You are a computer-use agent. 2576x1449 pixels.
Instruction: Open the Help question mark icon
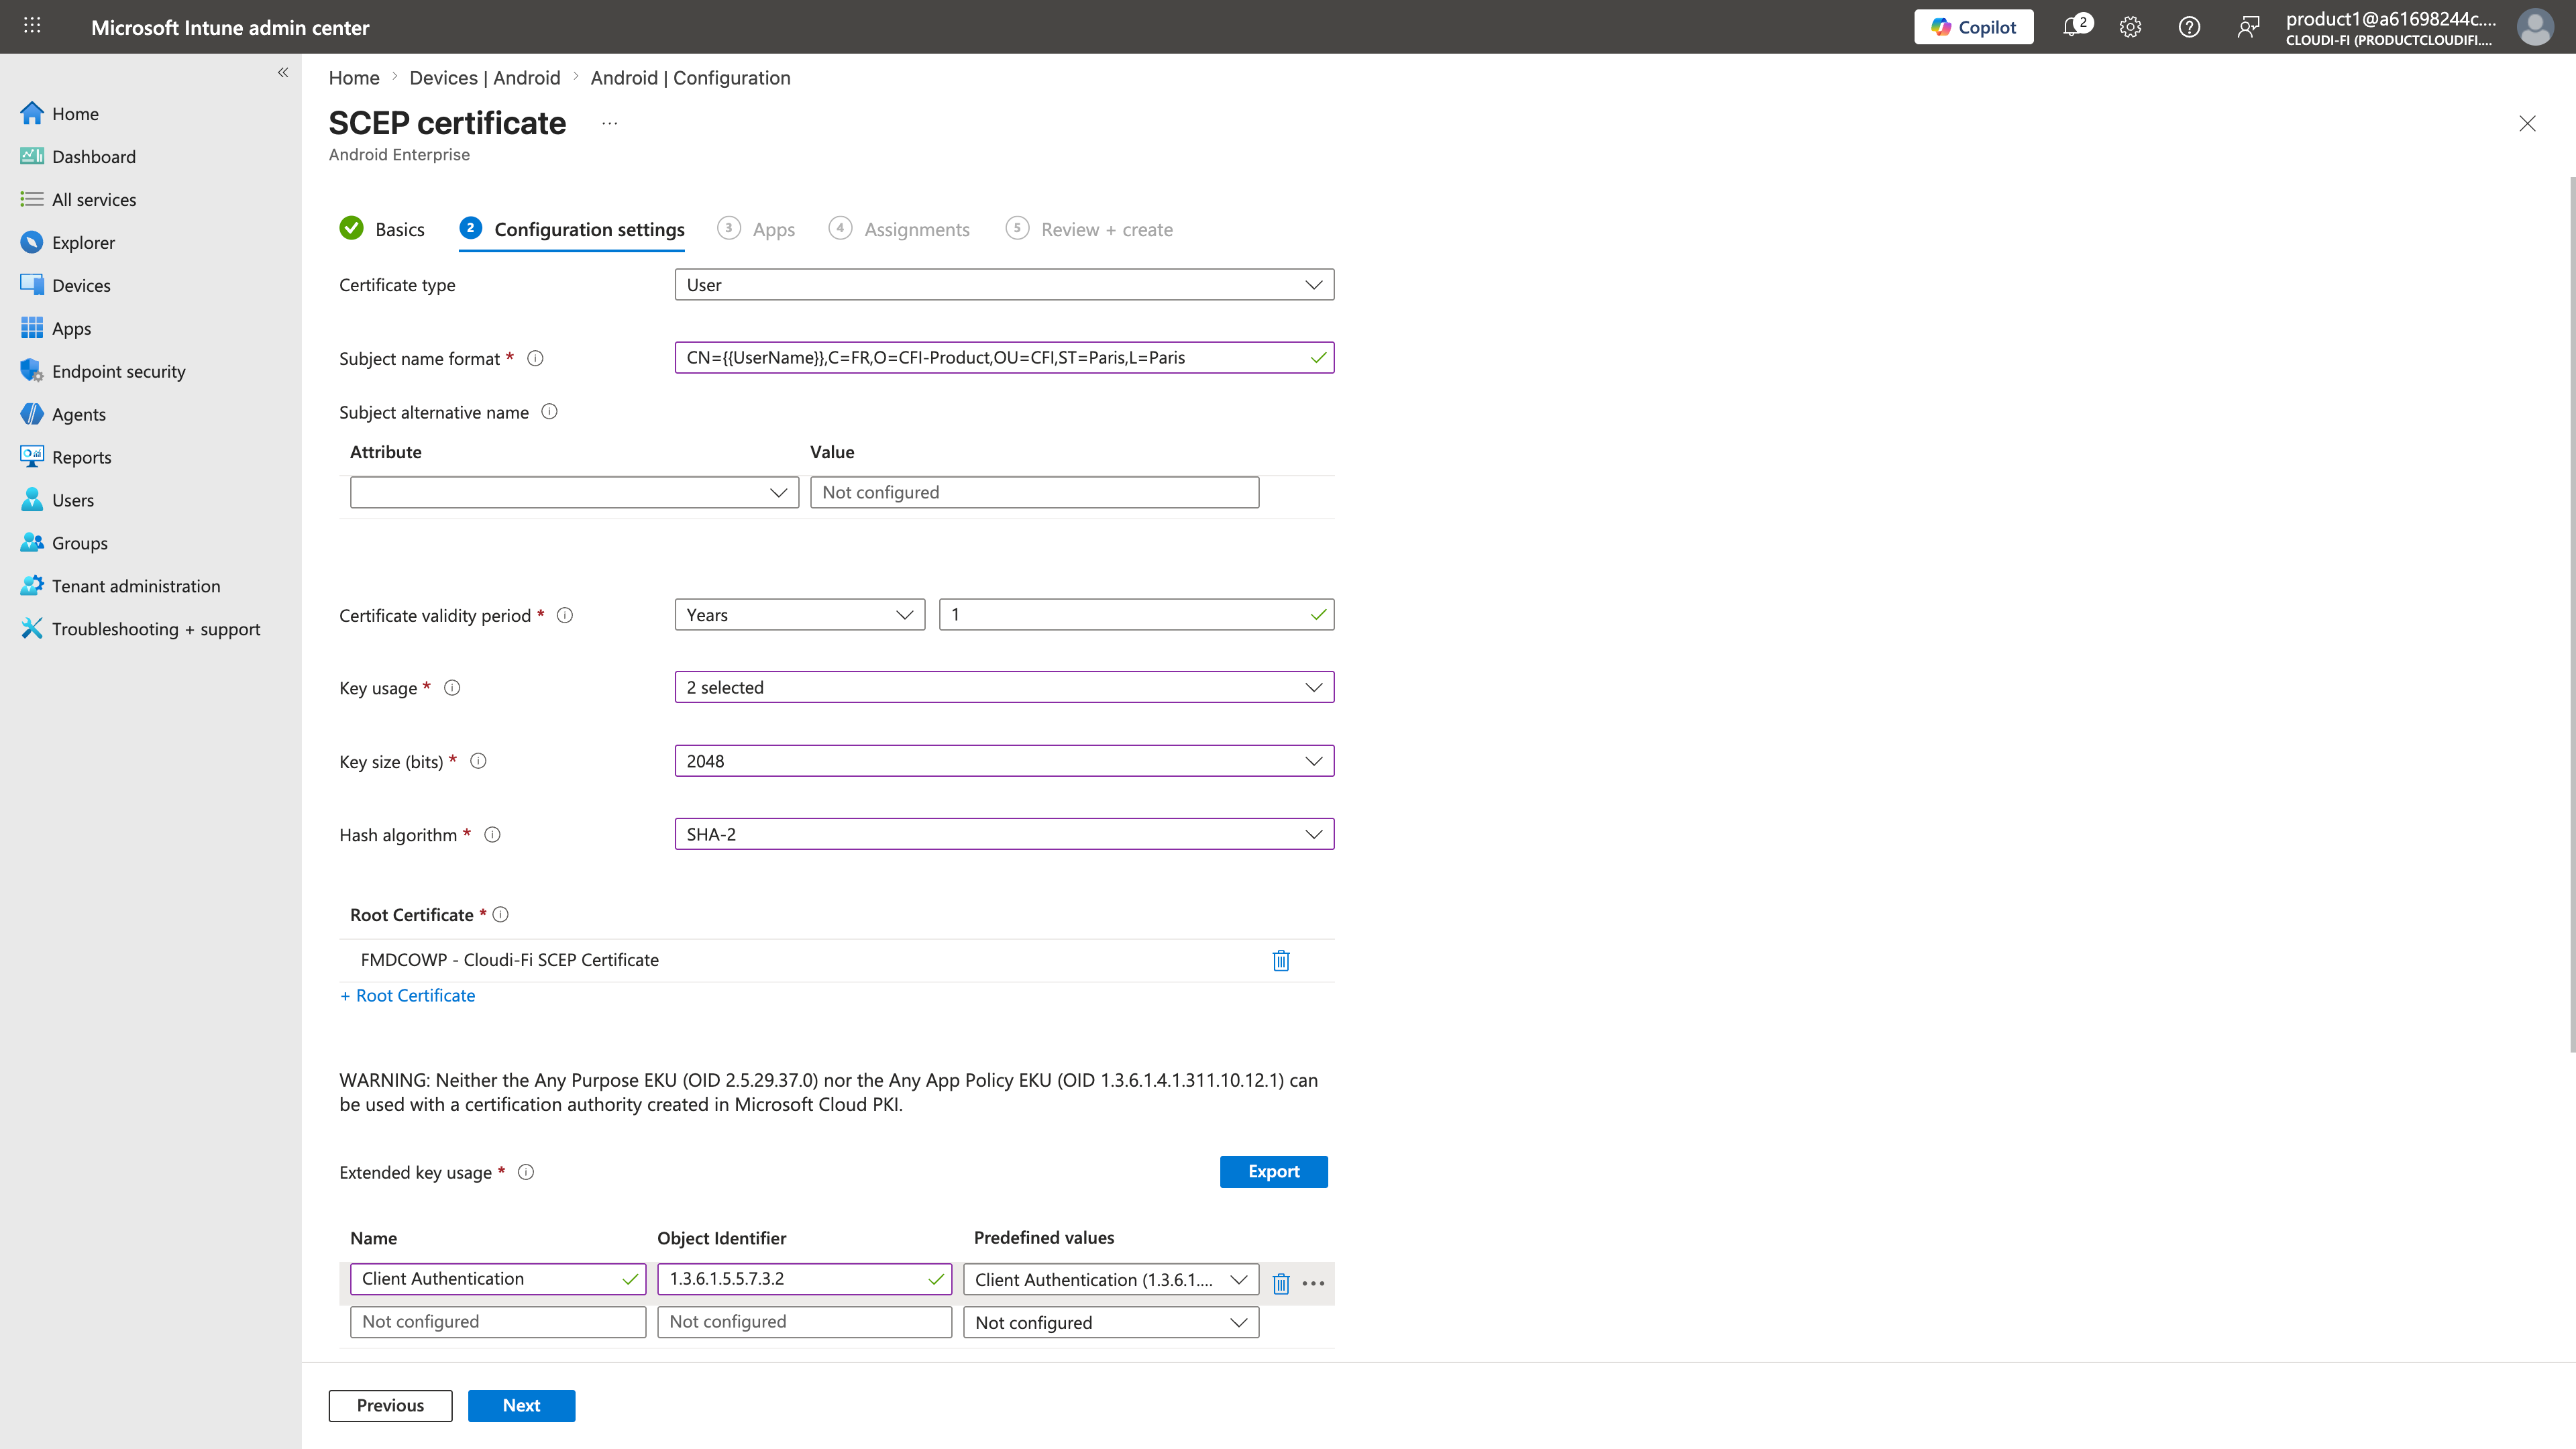coord(2189,27)
